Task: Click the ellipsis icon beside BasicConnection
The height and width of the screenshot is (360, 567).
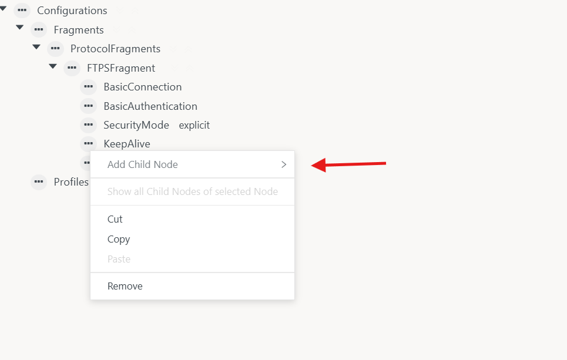Action: [x=88, y=87]
